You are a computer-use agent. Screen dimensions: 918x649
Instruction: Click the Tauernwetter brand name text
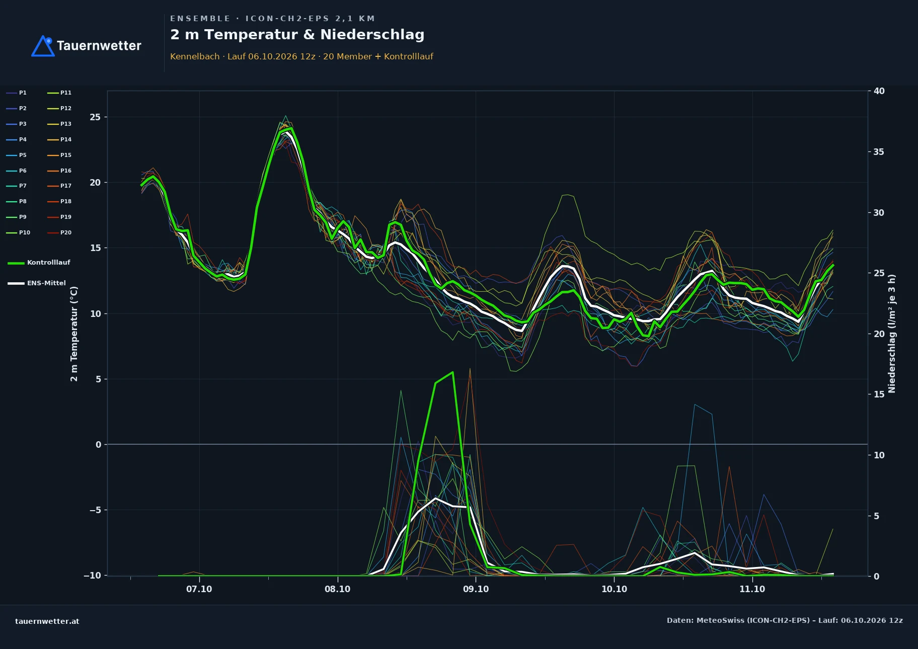pos(99,46)
